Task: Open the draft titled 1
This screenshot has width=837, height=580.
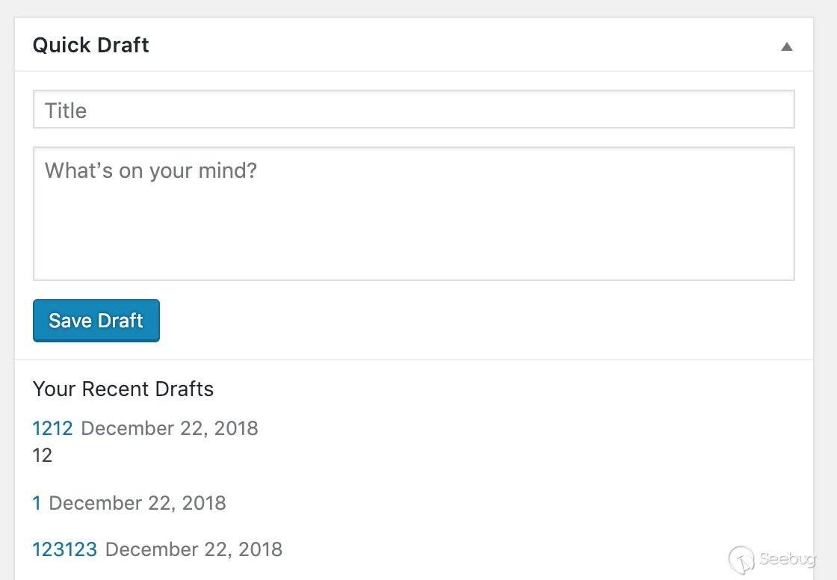Action: click(37, 503)
